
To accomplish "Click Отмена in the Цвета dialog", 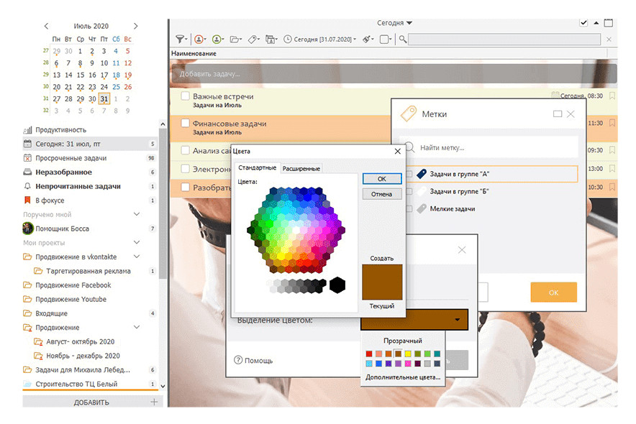I will (382, 194).
